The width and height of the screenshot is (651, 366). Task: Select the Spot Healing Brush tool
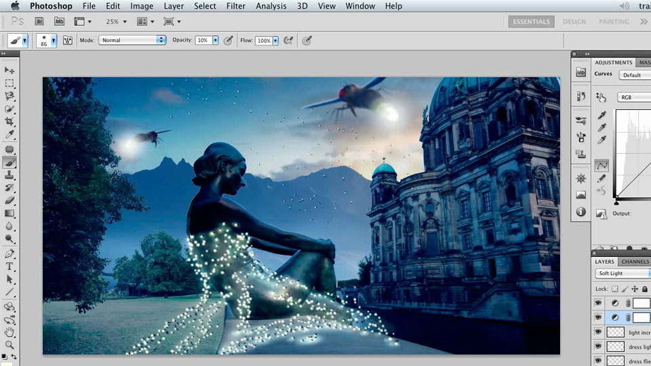tap(9, 149)
